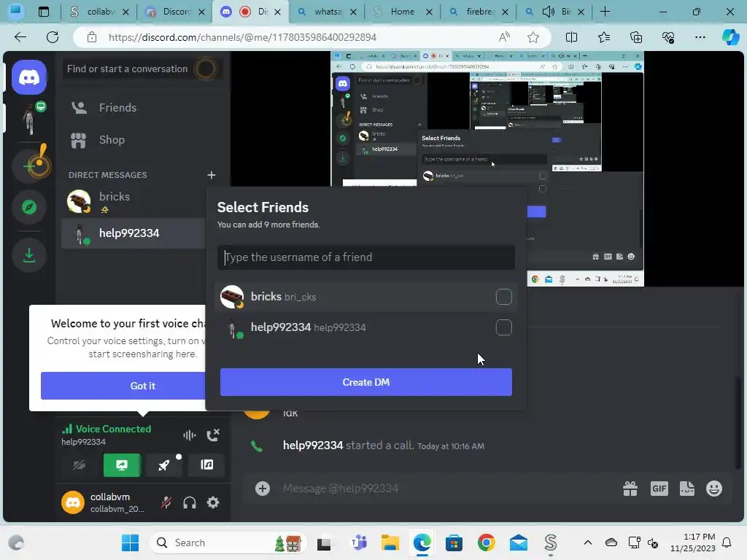Open Microsoft Store from taskbar
The width and height of the screenshot is (747, 560).
coord(454,542)
